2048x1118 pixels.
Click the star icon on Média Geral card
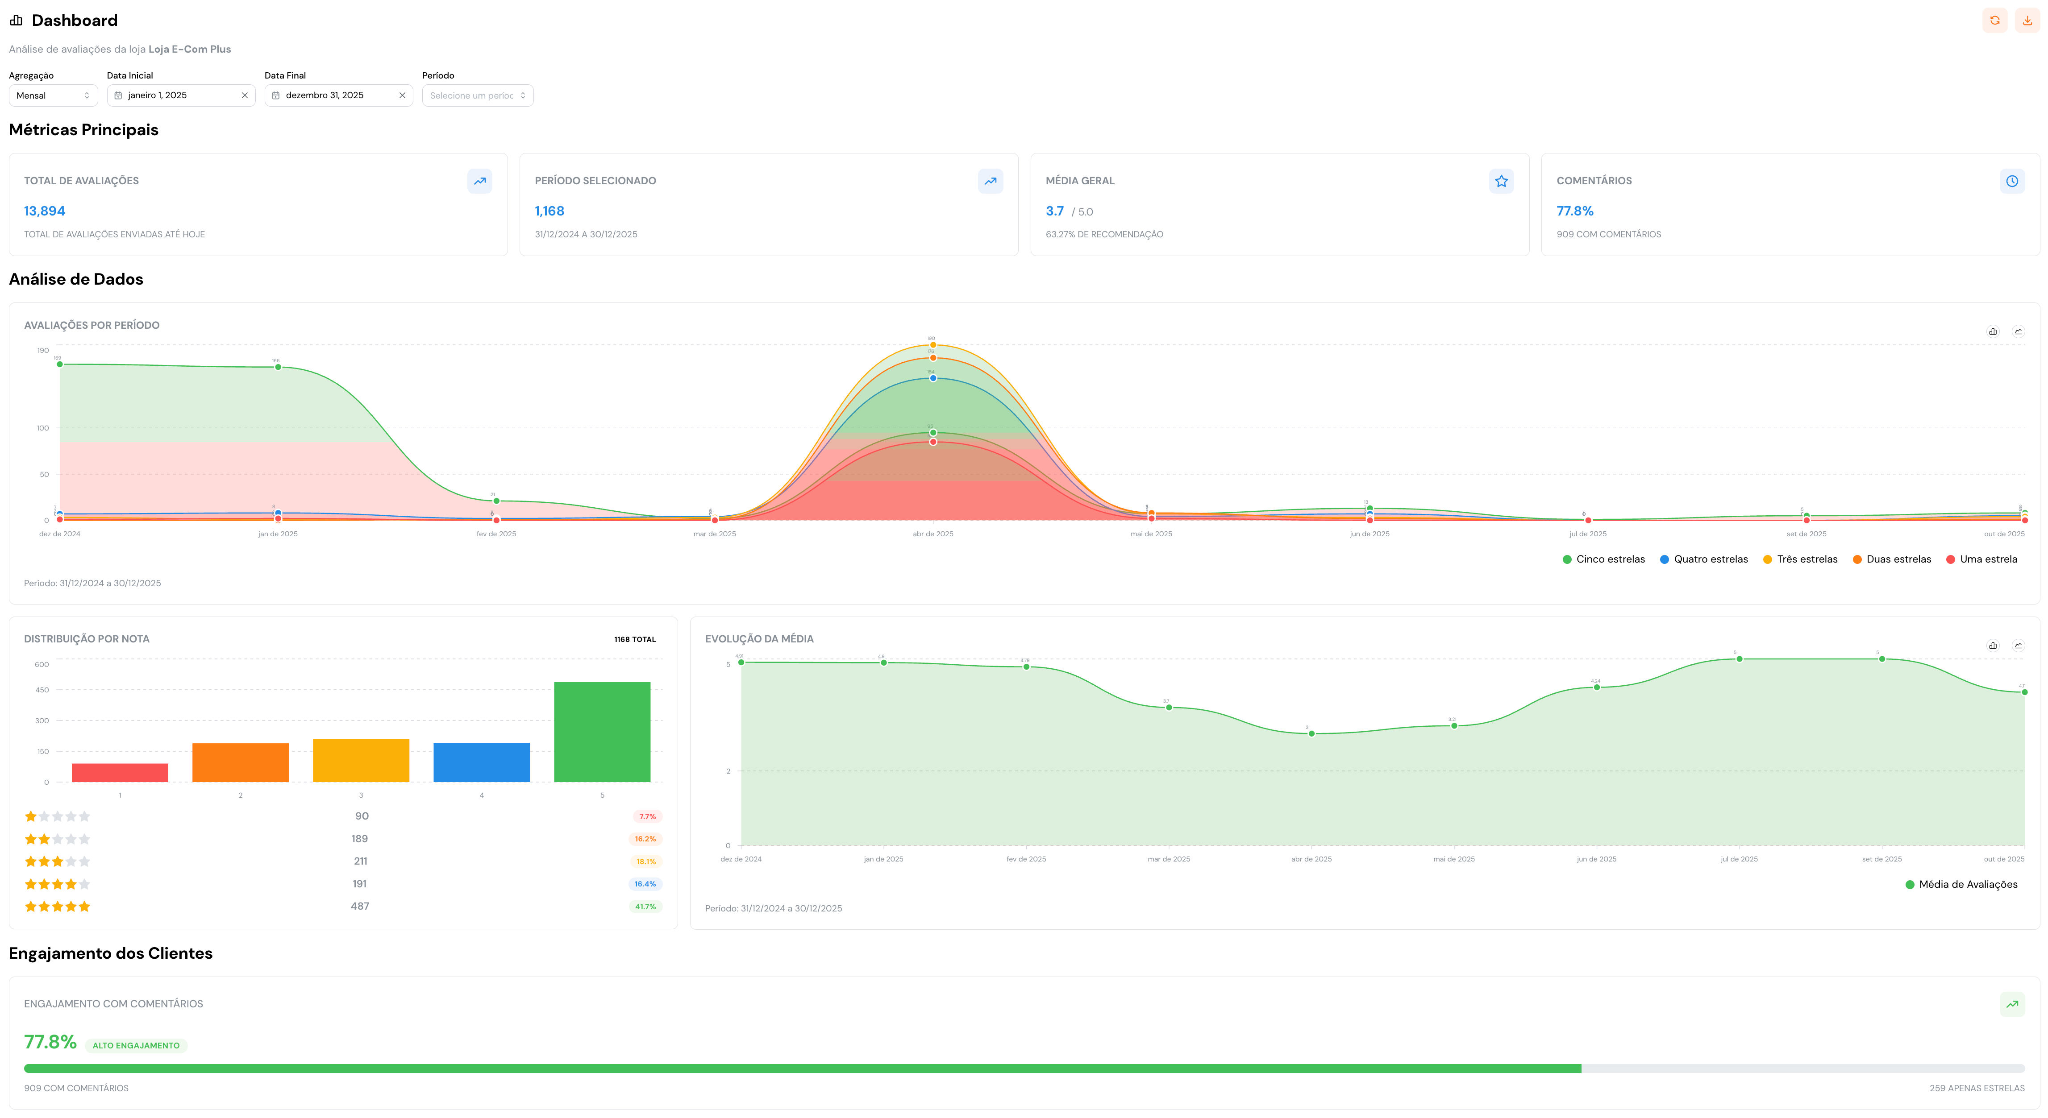[x=1501, y=181]
